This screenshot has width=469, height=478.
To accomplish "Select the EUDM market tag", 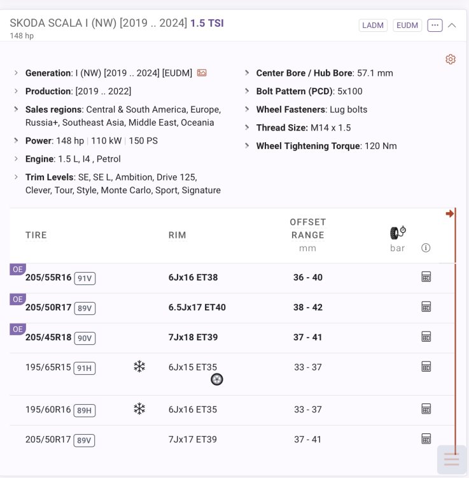I will pos(407,25).
